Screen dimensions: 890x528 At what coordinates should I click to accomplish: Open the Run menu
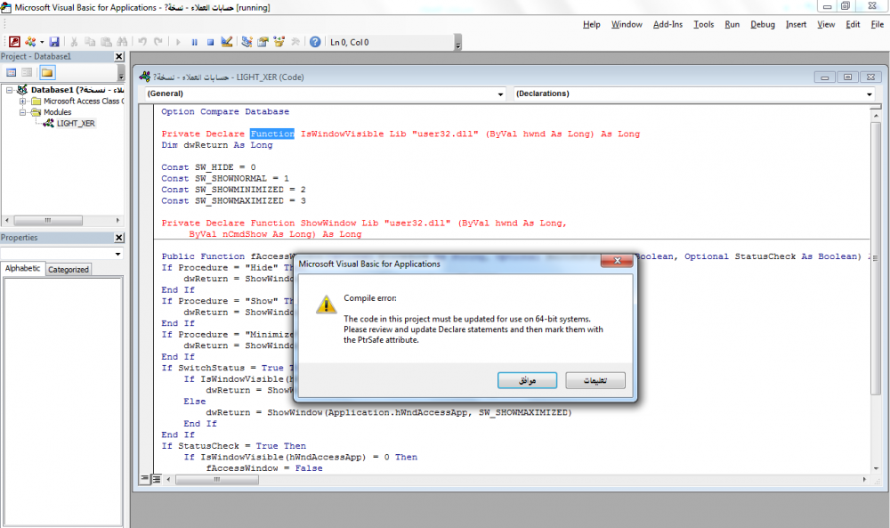tap(732, 24)
